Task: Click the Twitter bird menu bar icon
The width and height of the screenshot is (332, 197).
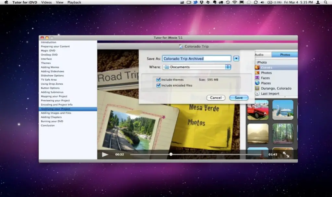Action: tap(195, 2)
